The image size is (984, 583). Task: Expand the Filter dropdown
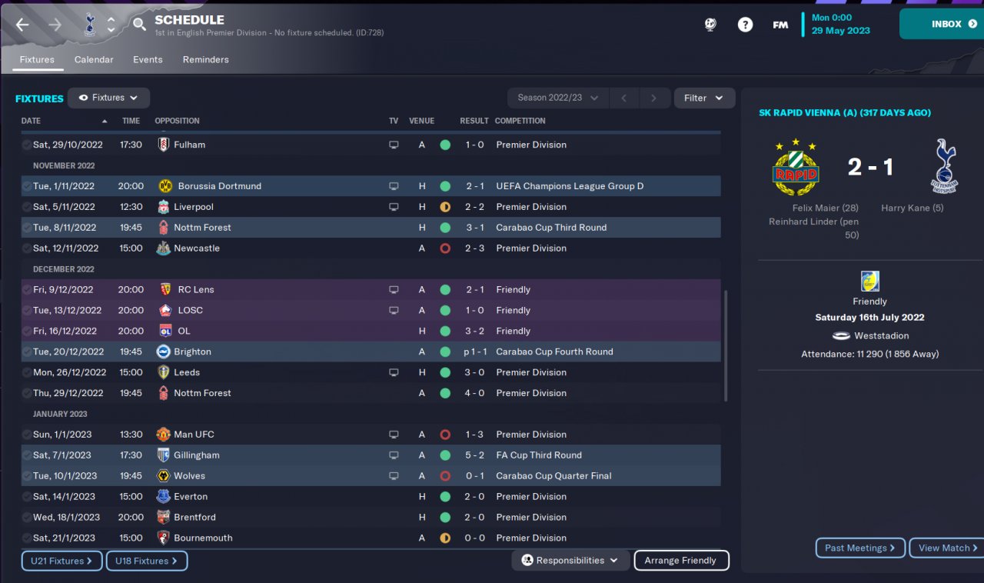pos(704,98)
